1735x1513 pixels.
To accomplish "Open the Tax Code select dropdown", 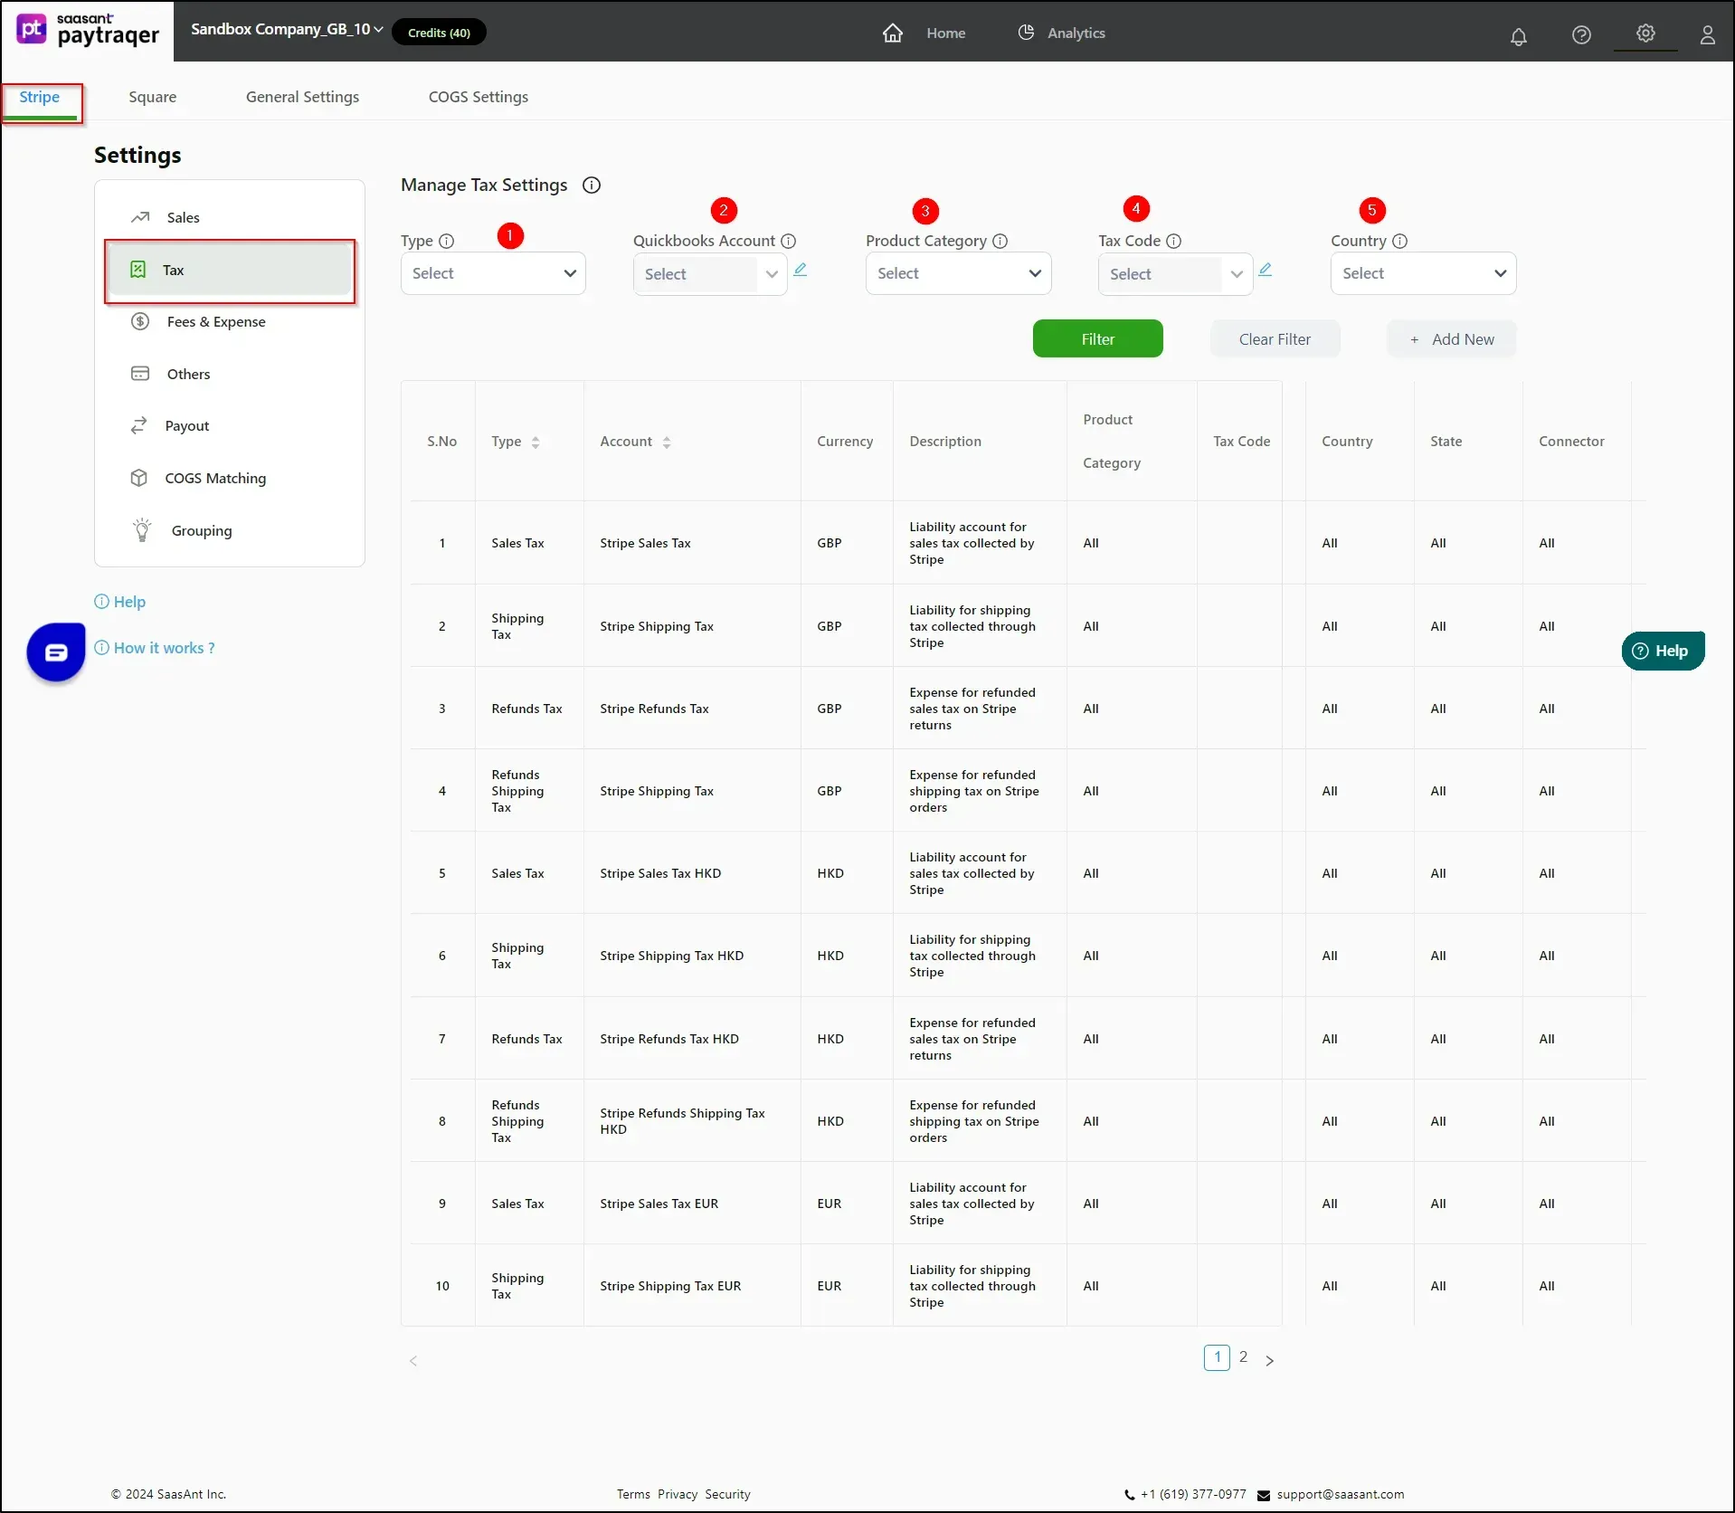I will click(x=1175, y=274).
